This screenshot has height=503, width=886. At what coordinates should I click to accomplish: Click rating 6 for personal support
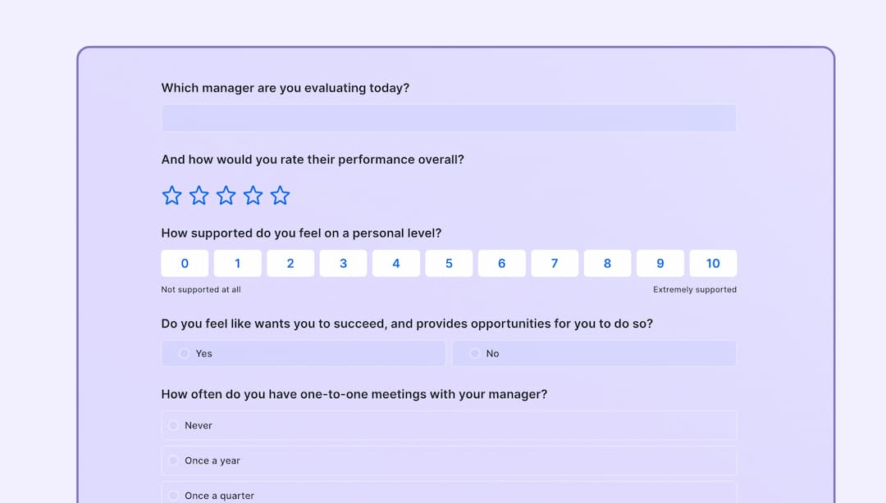pos(501,263)
